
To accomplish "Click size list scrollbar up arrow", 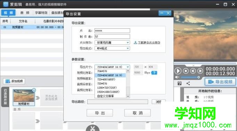I will pyautogui.click(x=128, y=71).
